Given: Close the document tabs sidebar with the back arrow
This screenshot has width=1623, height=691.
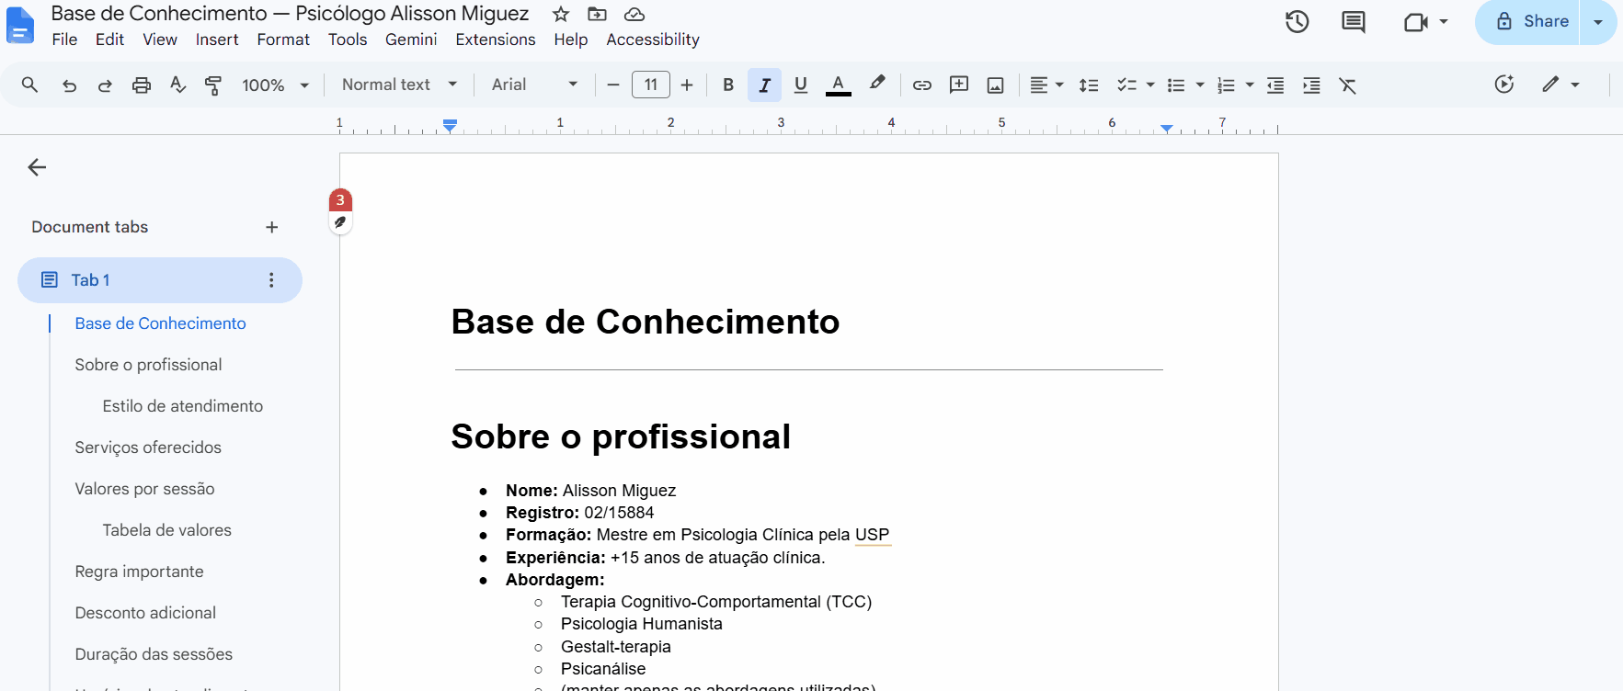Looking at the screenshot, I should (x=37, y=167).
